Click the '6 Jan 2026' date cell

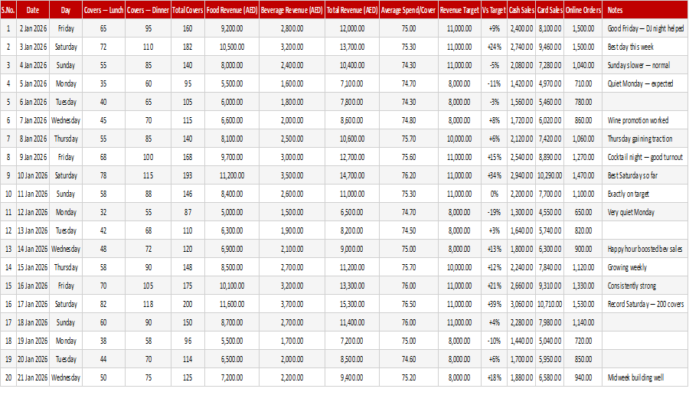tap(33, 102)
